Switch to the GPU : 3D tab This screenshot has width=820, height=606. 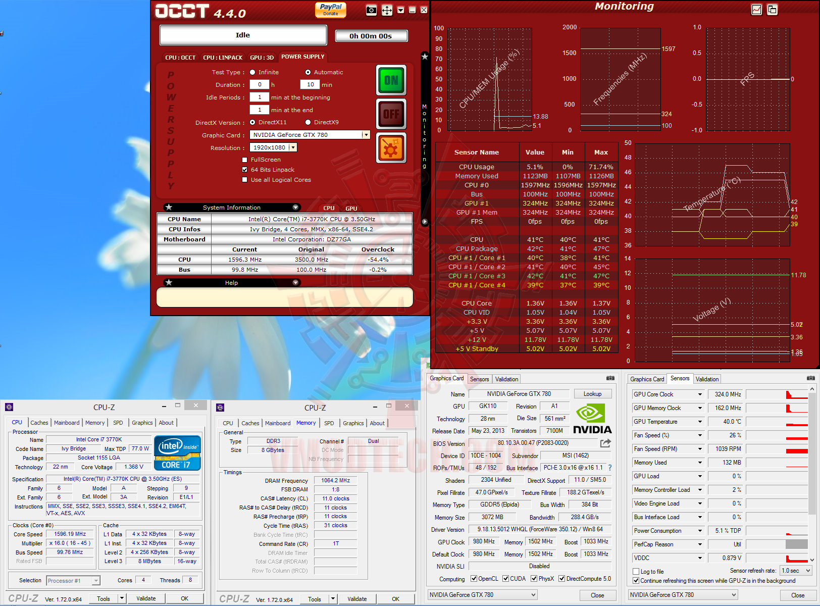pos(262,58)
